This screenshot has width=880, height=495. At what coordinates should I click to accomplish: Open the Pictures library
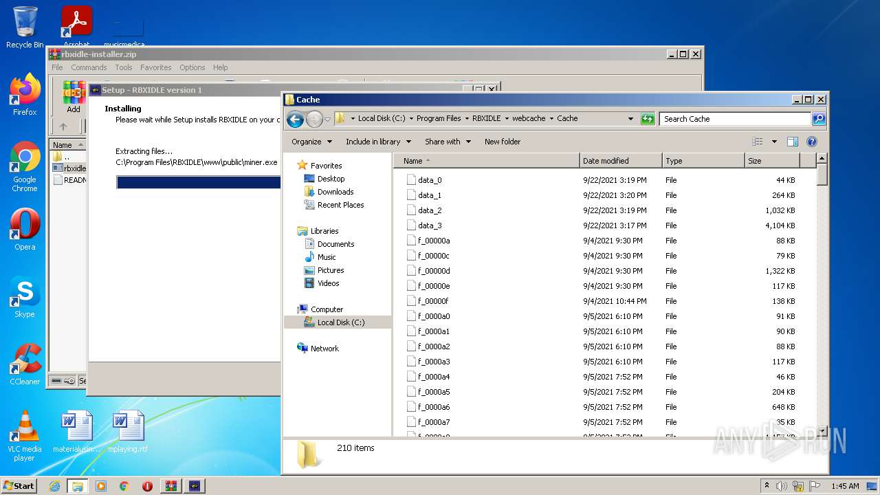331,270
